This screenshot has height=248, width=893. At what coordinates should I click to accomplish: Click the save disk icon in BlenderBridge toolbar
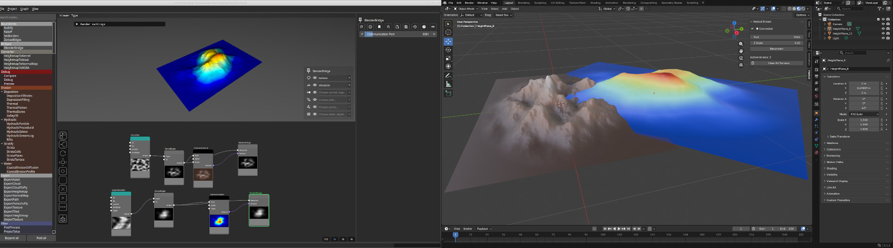tap(406, 27)
